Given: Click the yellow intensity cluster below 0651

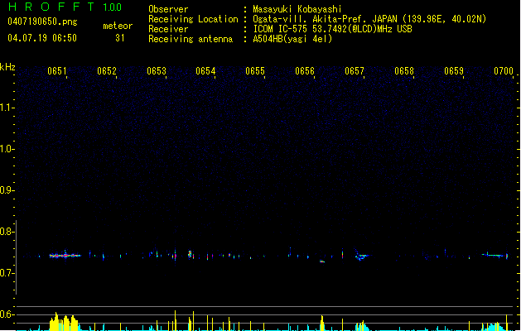Looking at the screenshot, I should pyautogui.click(x=64, y=322).
